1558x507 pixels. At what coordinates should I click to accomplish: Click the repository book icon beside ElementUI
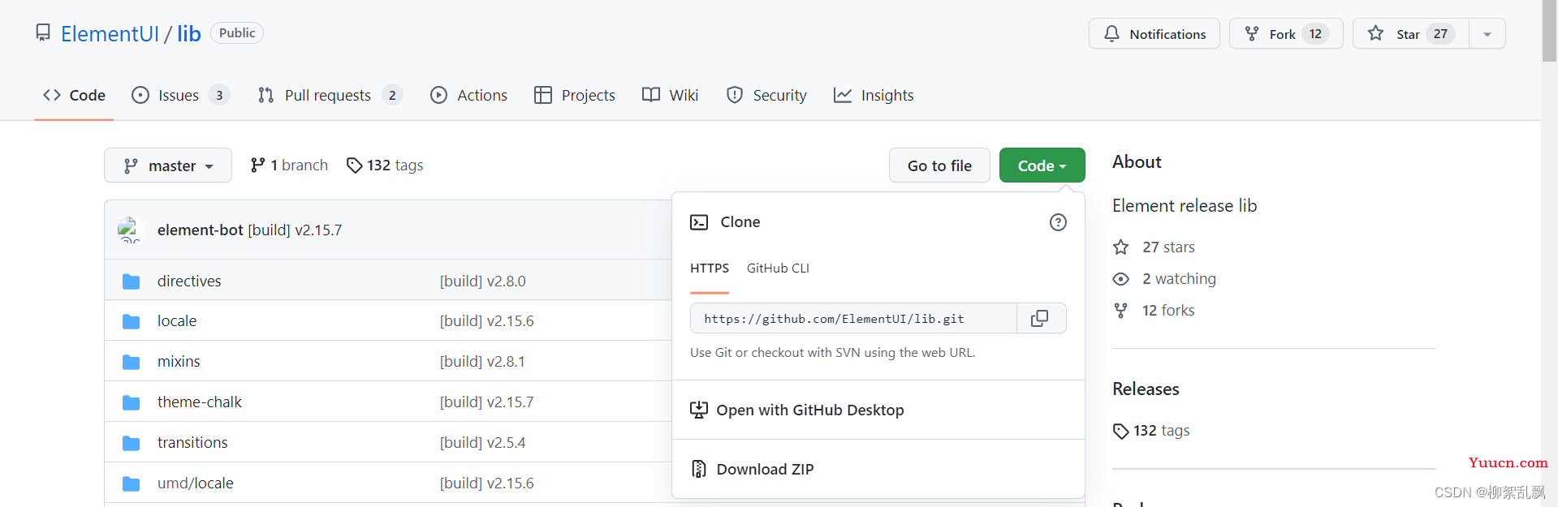43,32
